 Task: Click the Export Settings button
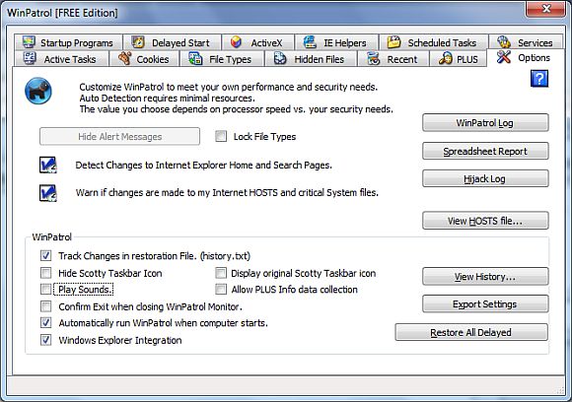coord(485,303)
